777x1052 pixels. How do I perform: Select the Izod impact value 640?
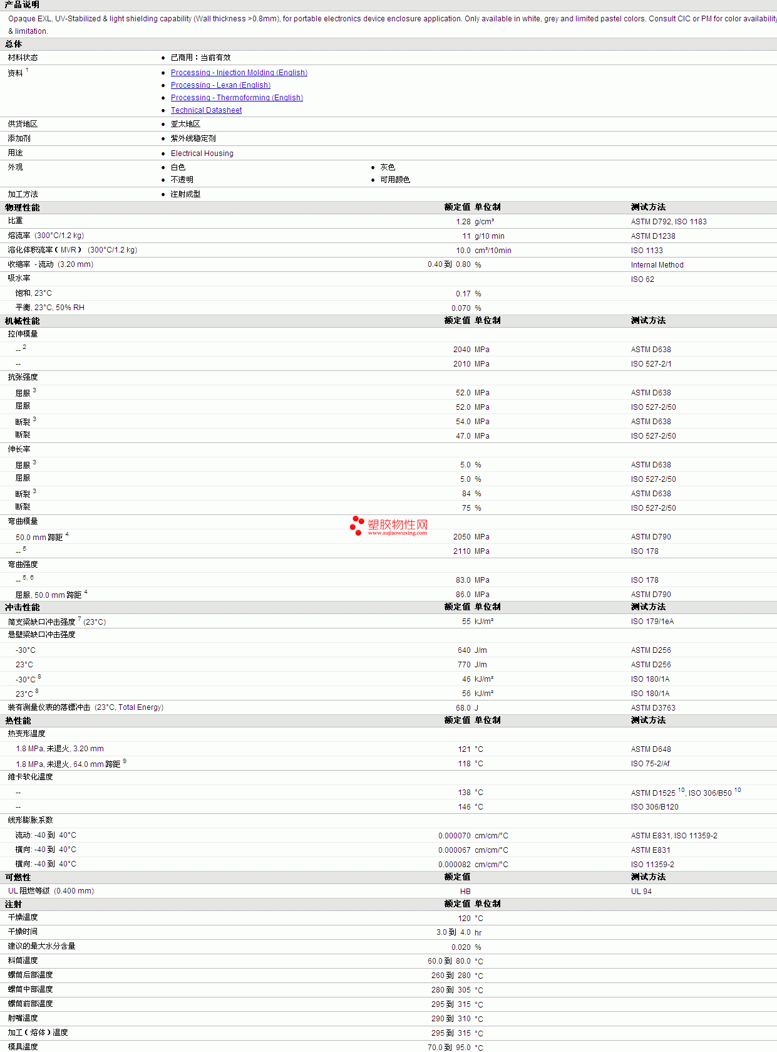point(464,650)
